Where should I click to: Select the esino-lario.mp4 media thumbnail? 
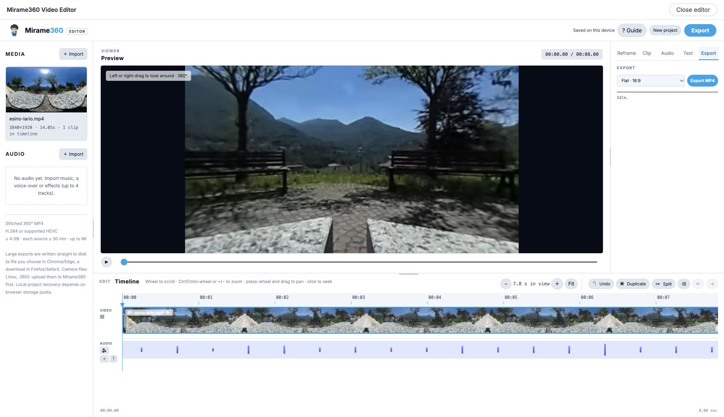tap(46, 89)
